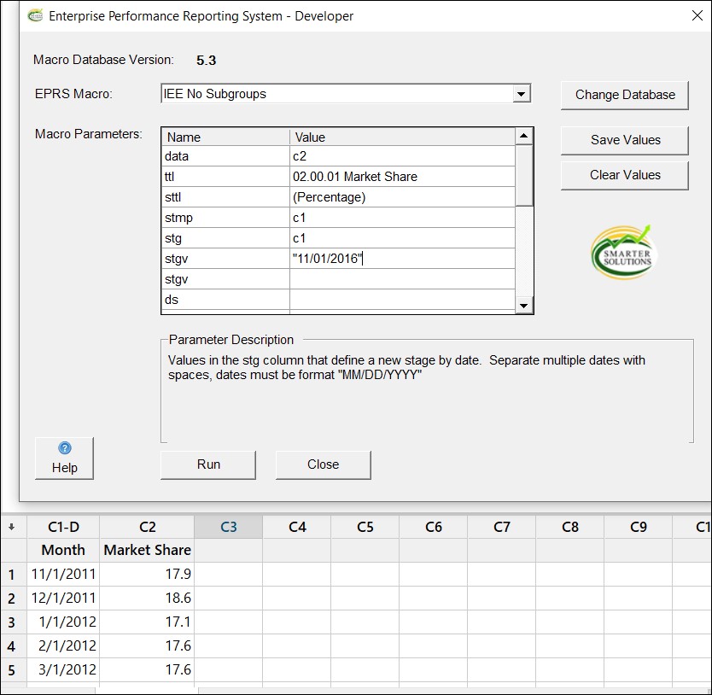The image size is (712, 695).
Task: Click the up arrow on the parameters scrollbar
Action: pyautogui.click(x=524, y=137)
